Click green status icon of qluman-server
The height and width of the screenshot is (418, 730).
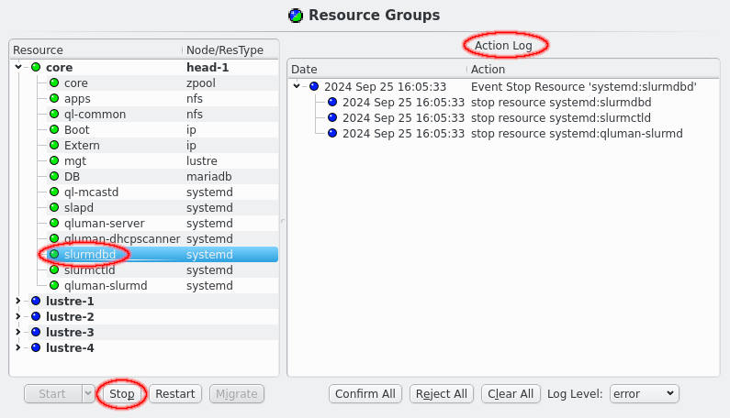pos(54,224)
